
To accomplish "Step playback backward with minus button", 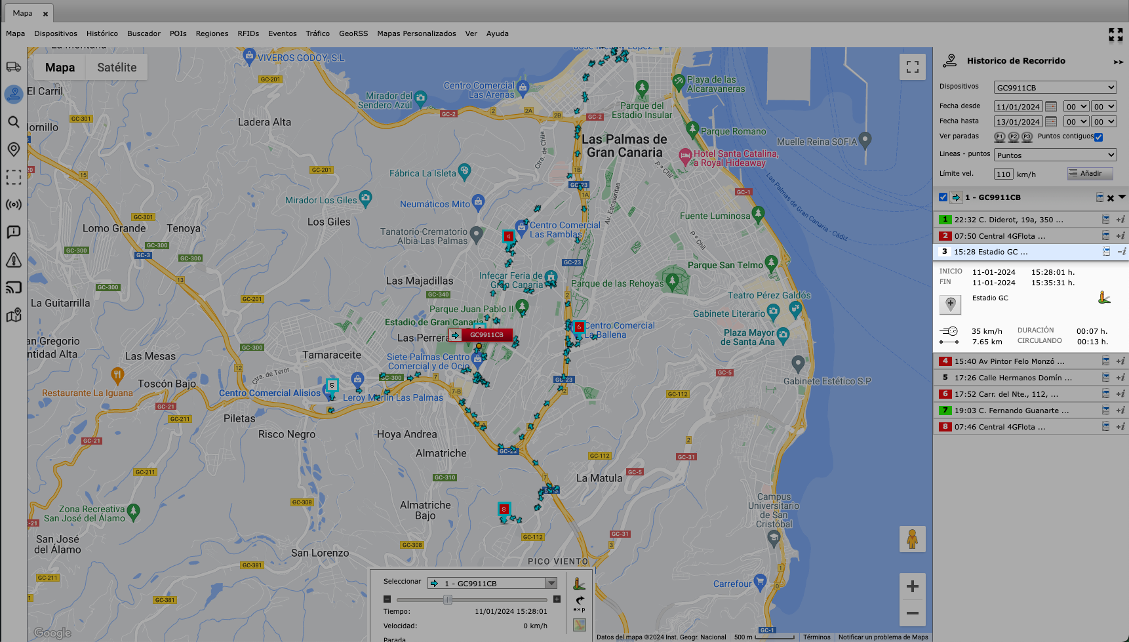I will coord(387,599).
